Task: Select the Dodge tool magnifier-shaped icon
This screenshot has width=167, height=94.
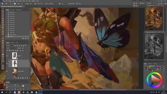Action: pos(3,43)
